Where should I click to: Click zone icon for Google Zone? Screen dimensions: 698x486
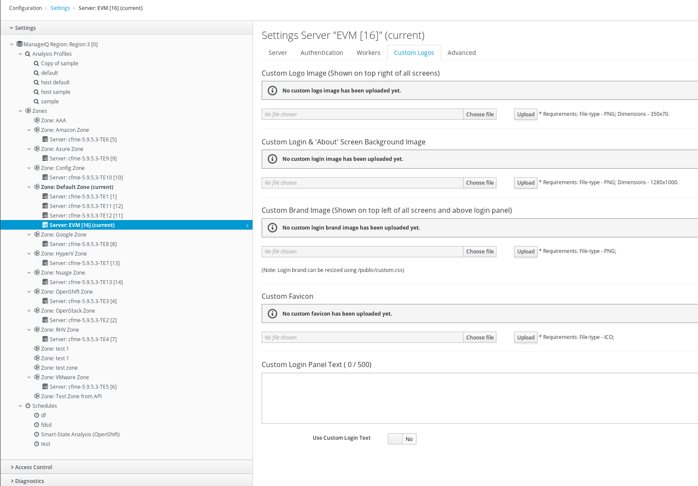pos(37,234)
